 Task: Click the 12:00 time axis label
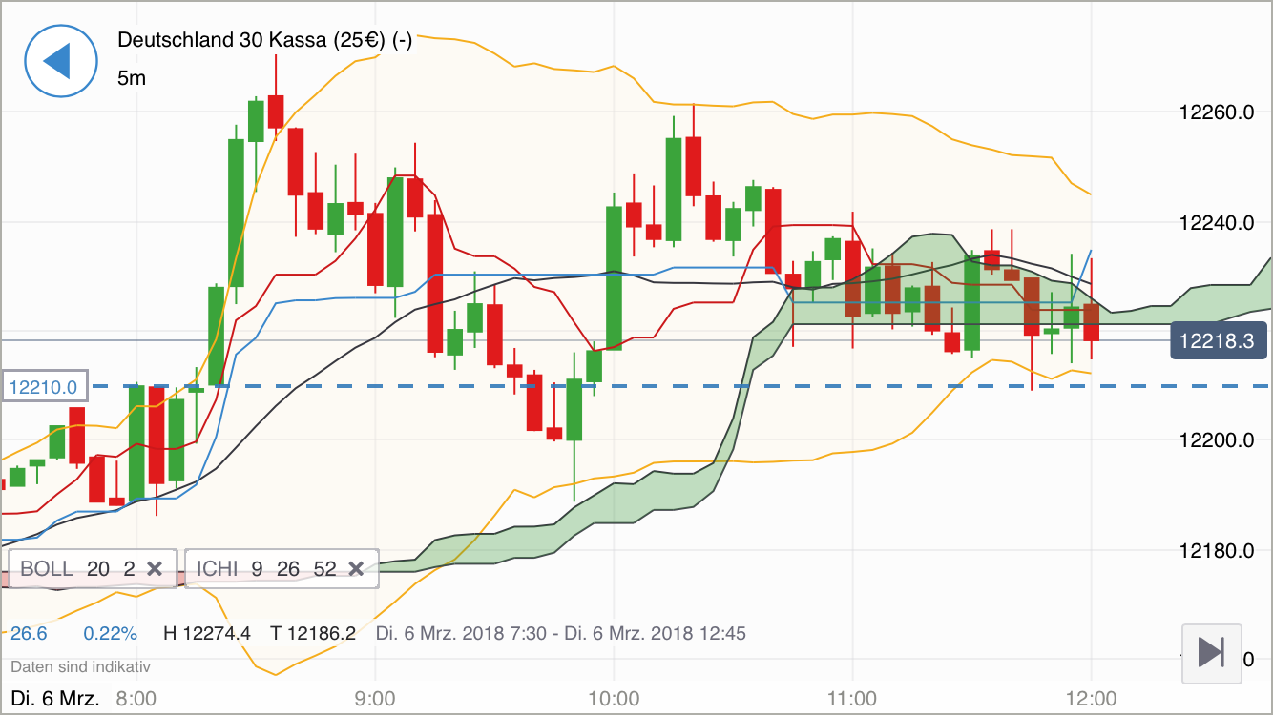point(1091,698)
